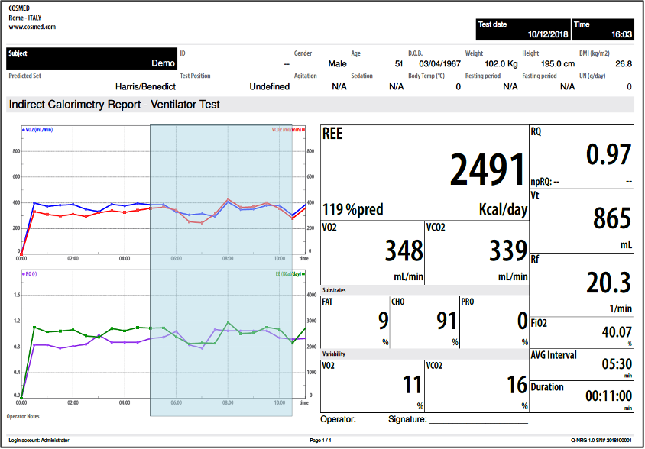
Task: Click the AVG Interval 05:30 value
Action: (614, 364)
